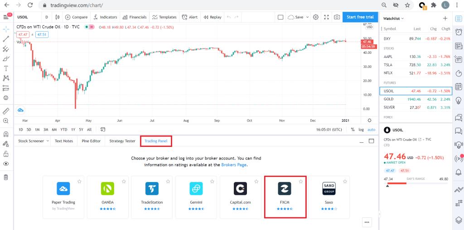Select AAPL in the watchlist

tap(416, 56)
